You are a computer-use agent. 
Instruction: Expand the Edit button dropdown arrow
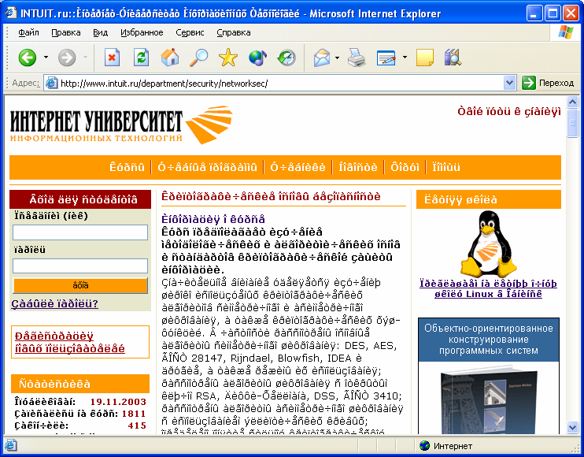click(x=405, y=58)
